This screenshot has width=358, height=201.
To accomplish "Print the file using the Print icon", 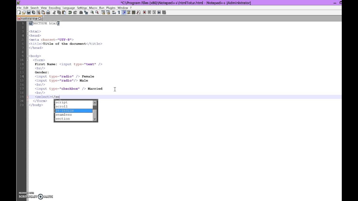I will pyautogui.click(x=48, y=12).
